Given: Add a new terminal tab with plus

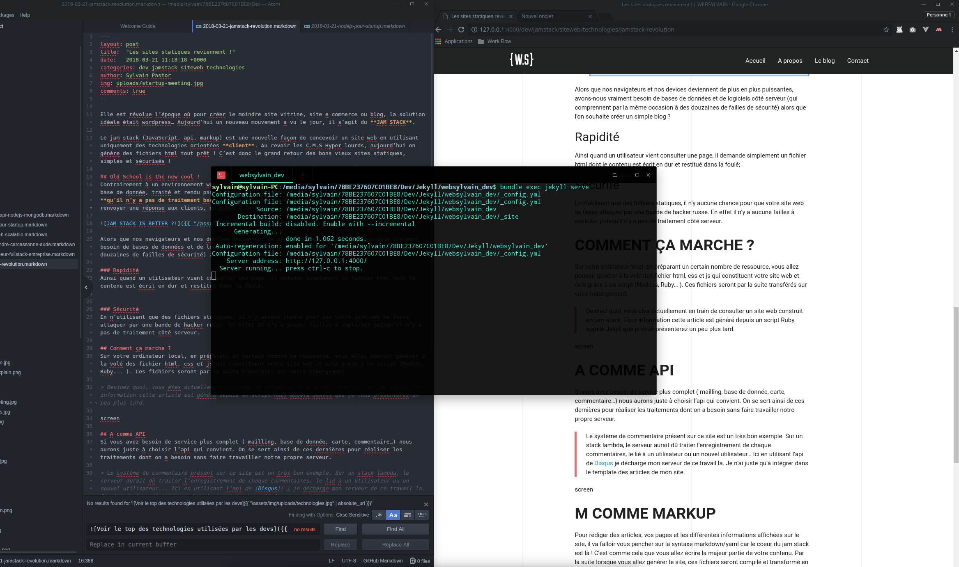Looking at the screenshot, I should [x=303, y=175].
